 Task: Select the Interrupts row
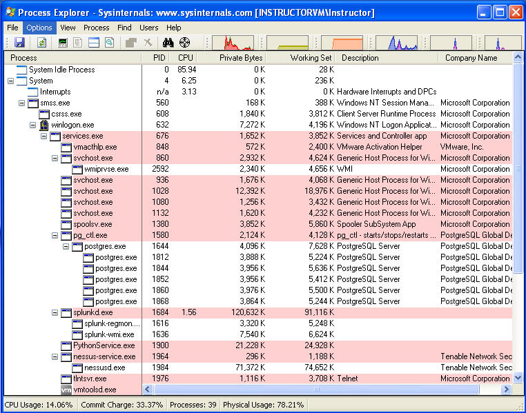[258, 92]
